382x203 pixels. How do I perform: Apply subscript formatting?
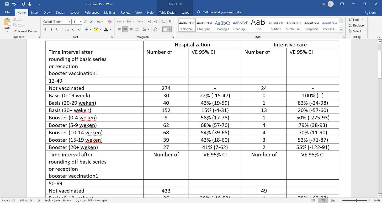[x=73, y=29]
